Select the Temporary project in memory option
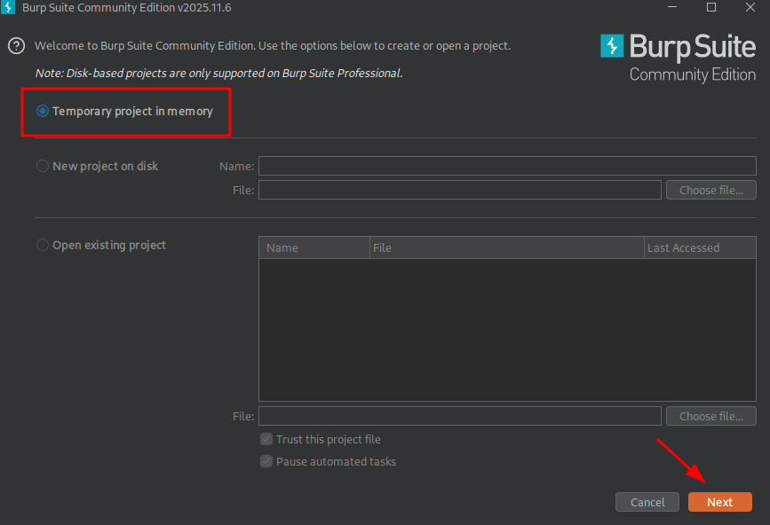The width and height of the screenshot is (770, 525). pos(41,111)
